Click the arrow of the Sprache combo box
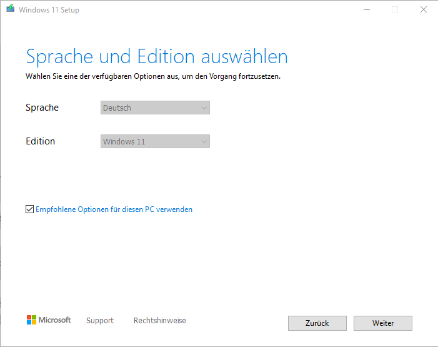The image size is (438, 347). click(204, 108)
